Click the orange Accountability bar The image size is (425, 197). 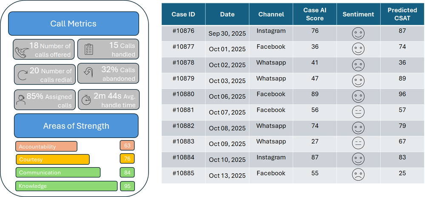46,146
